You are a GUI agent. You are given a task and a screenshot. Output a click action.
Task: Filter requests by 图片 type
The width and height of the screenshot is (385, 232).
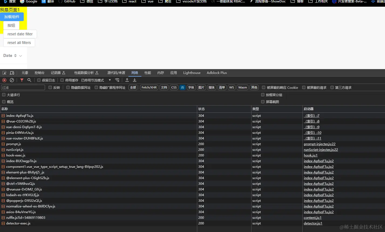coord(201,87)
